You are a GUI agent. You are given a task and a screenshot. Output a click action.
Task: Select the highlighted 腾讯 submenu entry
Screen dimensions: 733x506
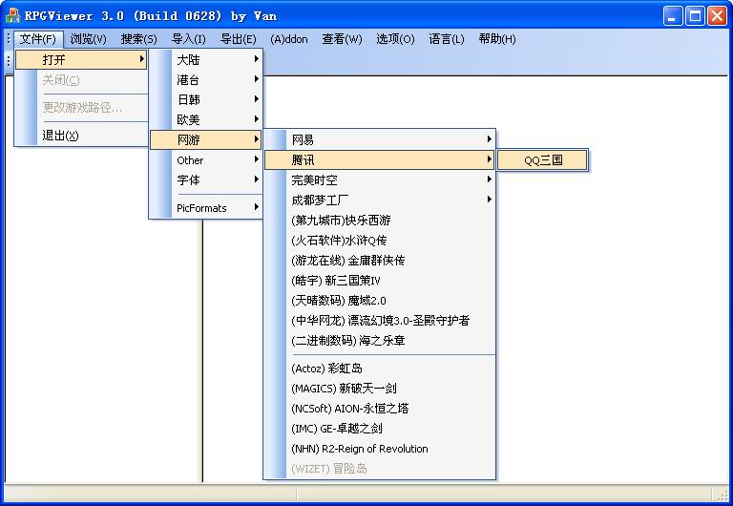[x=379, y=160]
